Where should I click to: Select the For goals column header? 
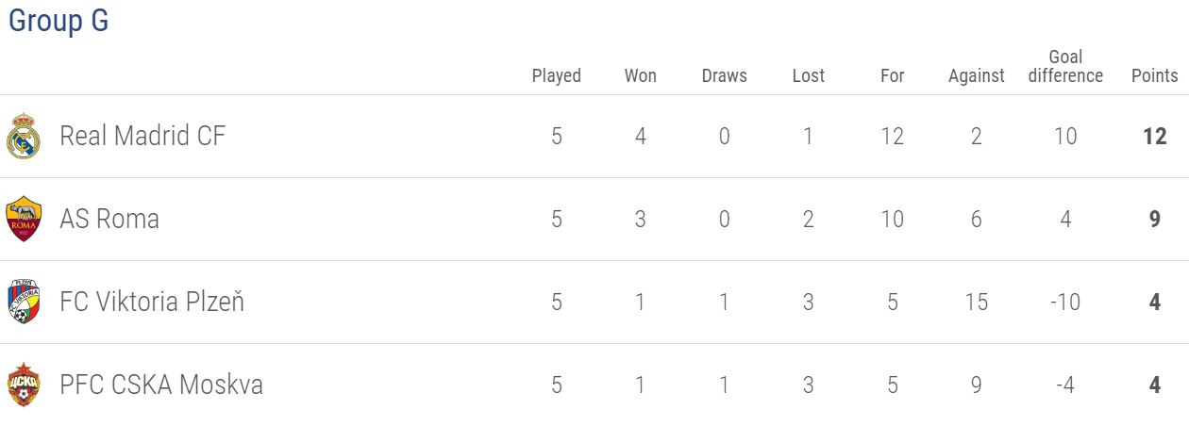point(893,75)
